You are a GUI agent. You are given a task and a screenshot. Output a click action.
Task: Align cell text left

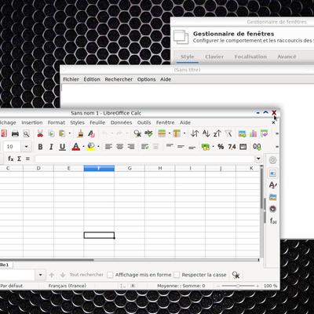[x=108, y=147]
